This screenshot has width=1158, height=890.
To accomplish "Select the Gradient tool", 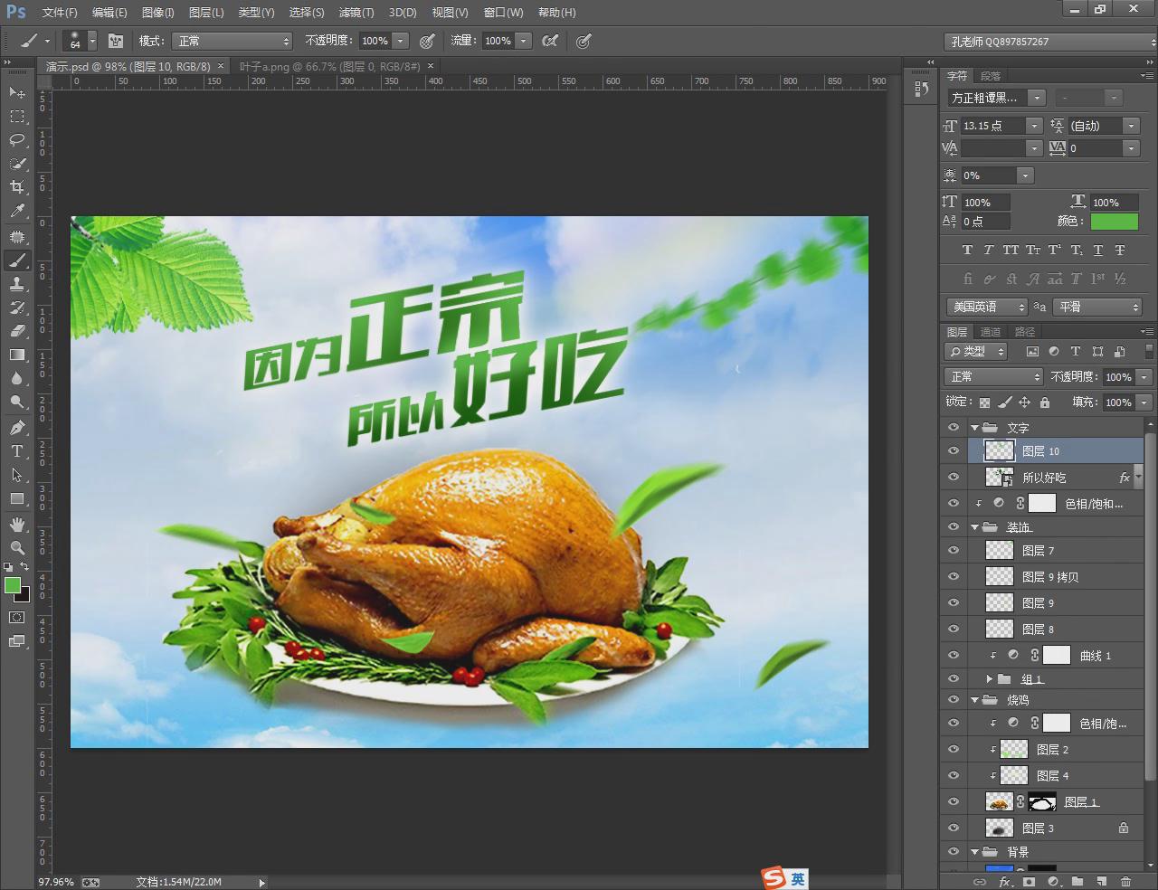I will pyautogui.click(x=17, y=354).
